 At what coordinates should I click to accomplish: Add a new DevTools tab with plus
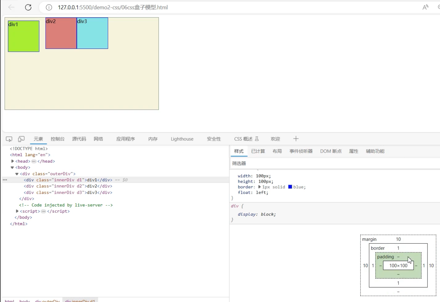(296, 139)
